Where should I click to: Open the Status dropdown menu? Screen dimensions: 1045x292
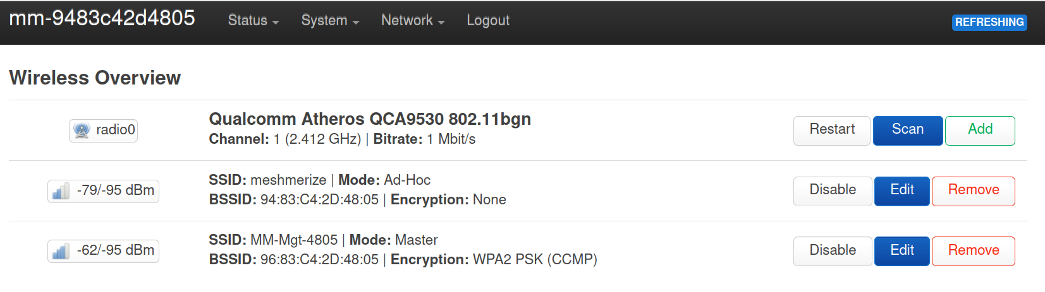tap(253, 21)
